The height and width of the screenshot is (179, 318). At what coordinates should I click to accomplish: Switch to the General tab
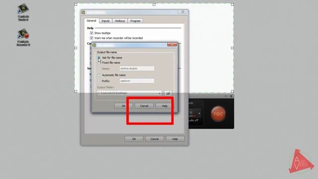click(91, 21)
